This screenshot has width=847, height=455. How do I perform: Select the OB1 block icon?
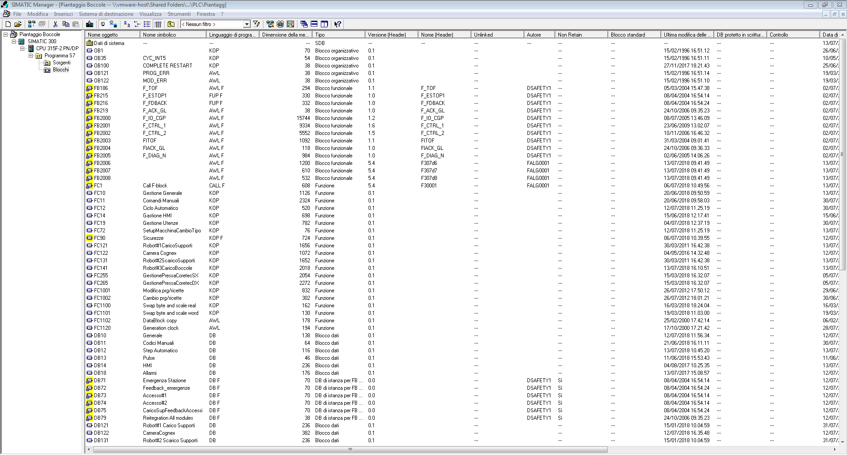pyautogui.click(x=90, y=51)
